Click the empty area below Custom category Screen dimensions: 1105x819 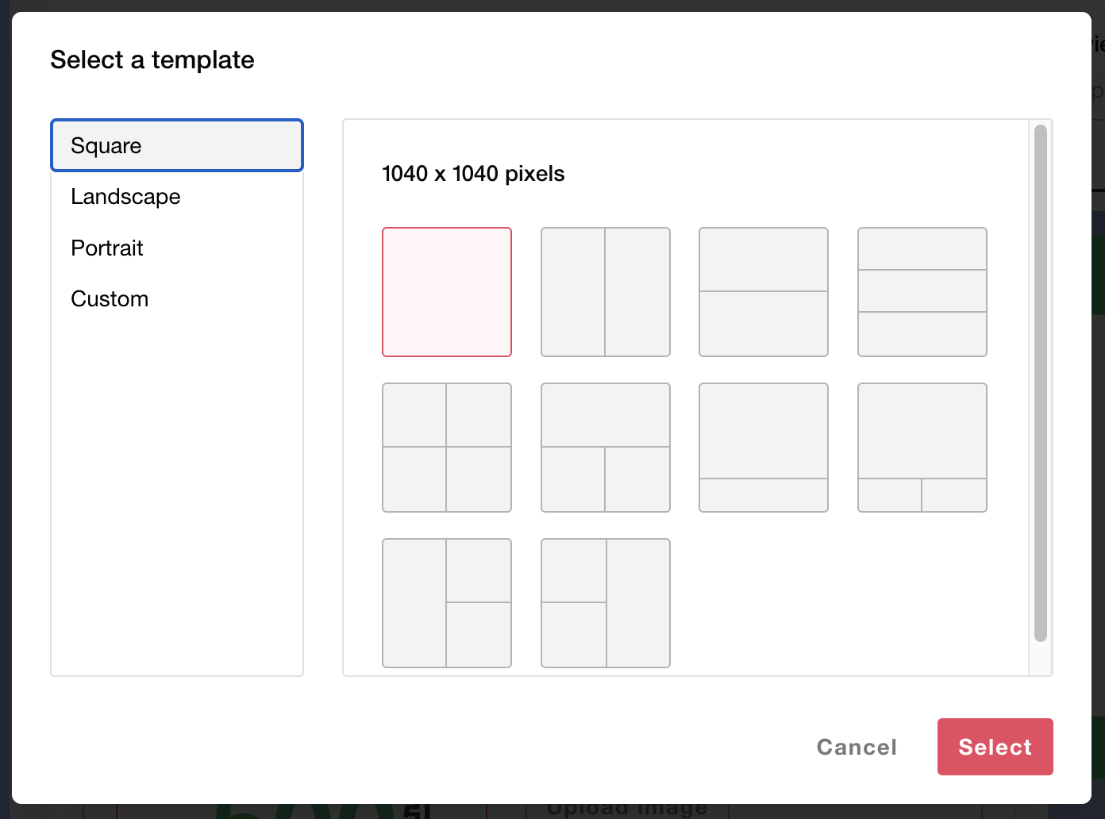pos(177,492)
